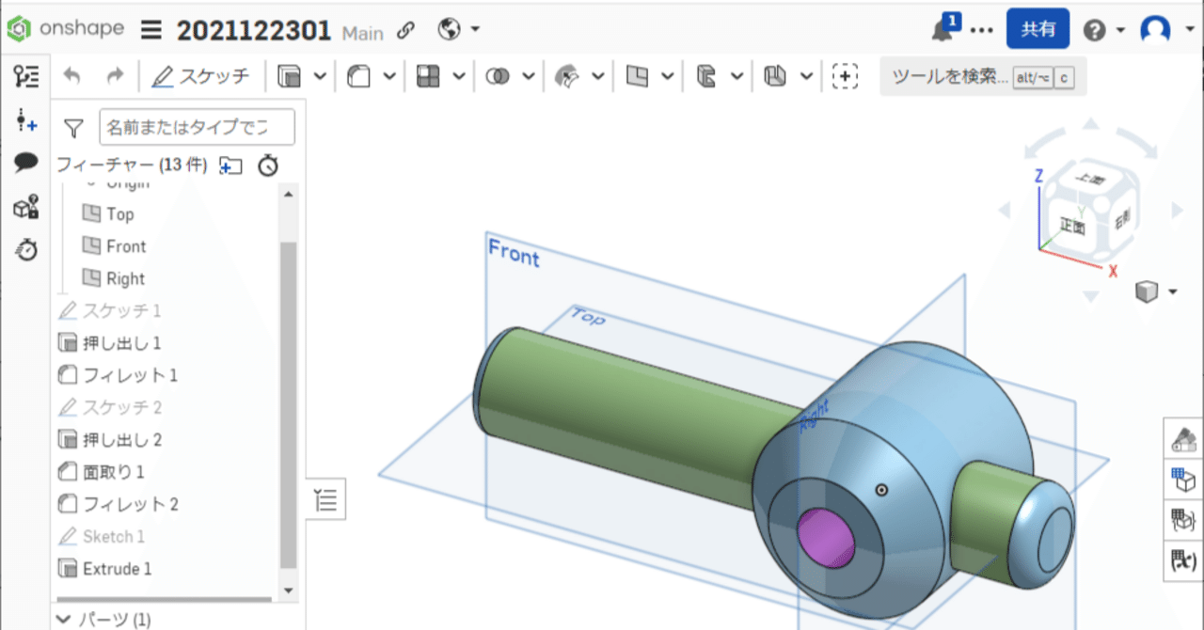1204x630 pixels.
Task: Start a new スケッチ sketch
Action: pyautogui.click(x=200, y=77)
